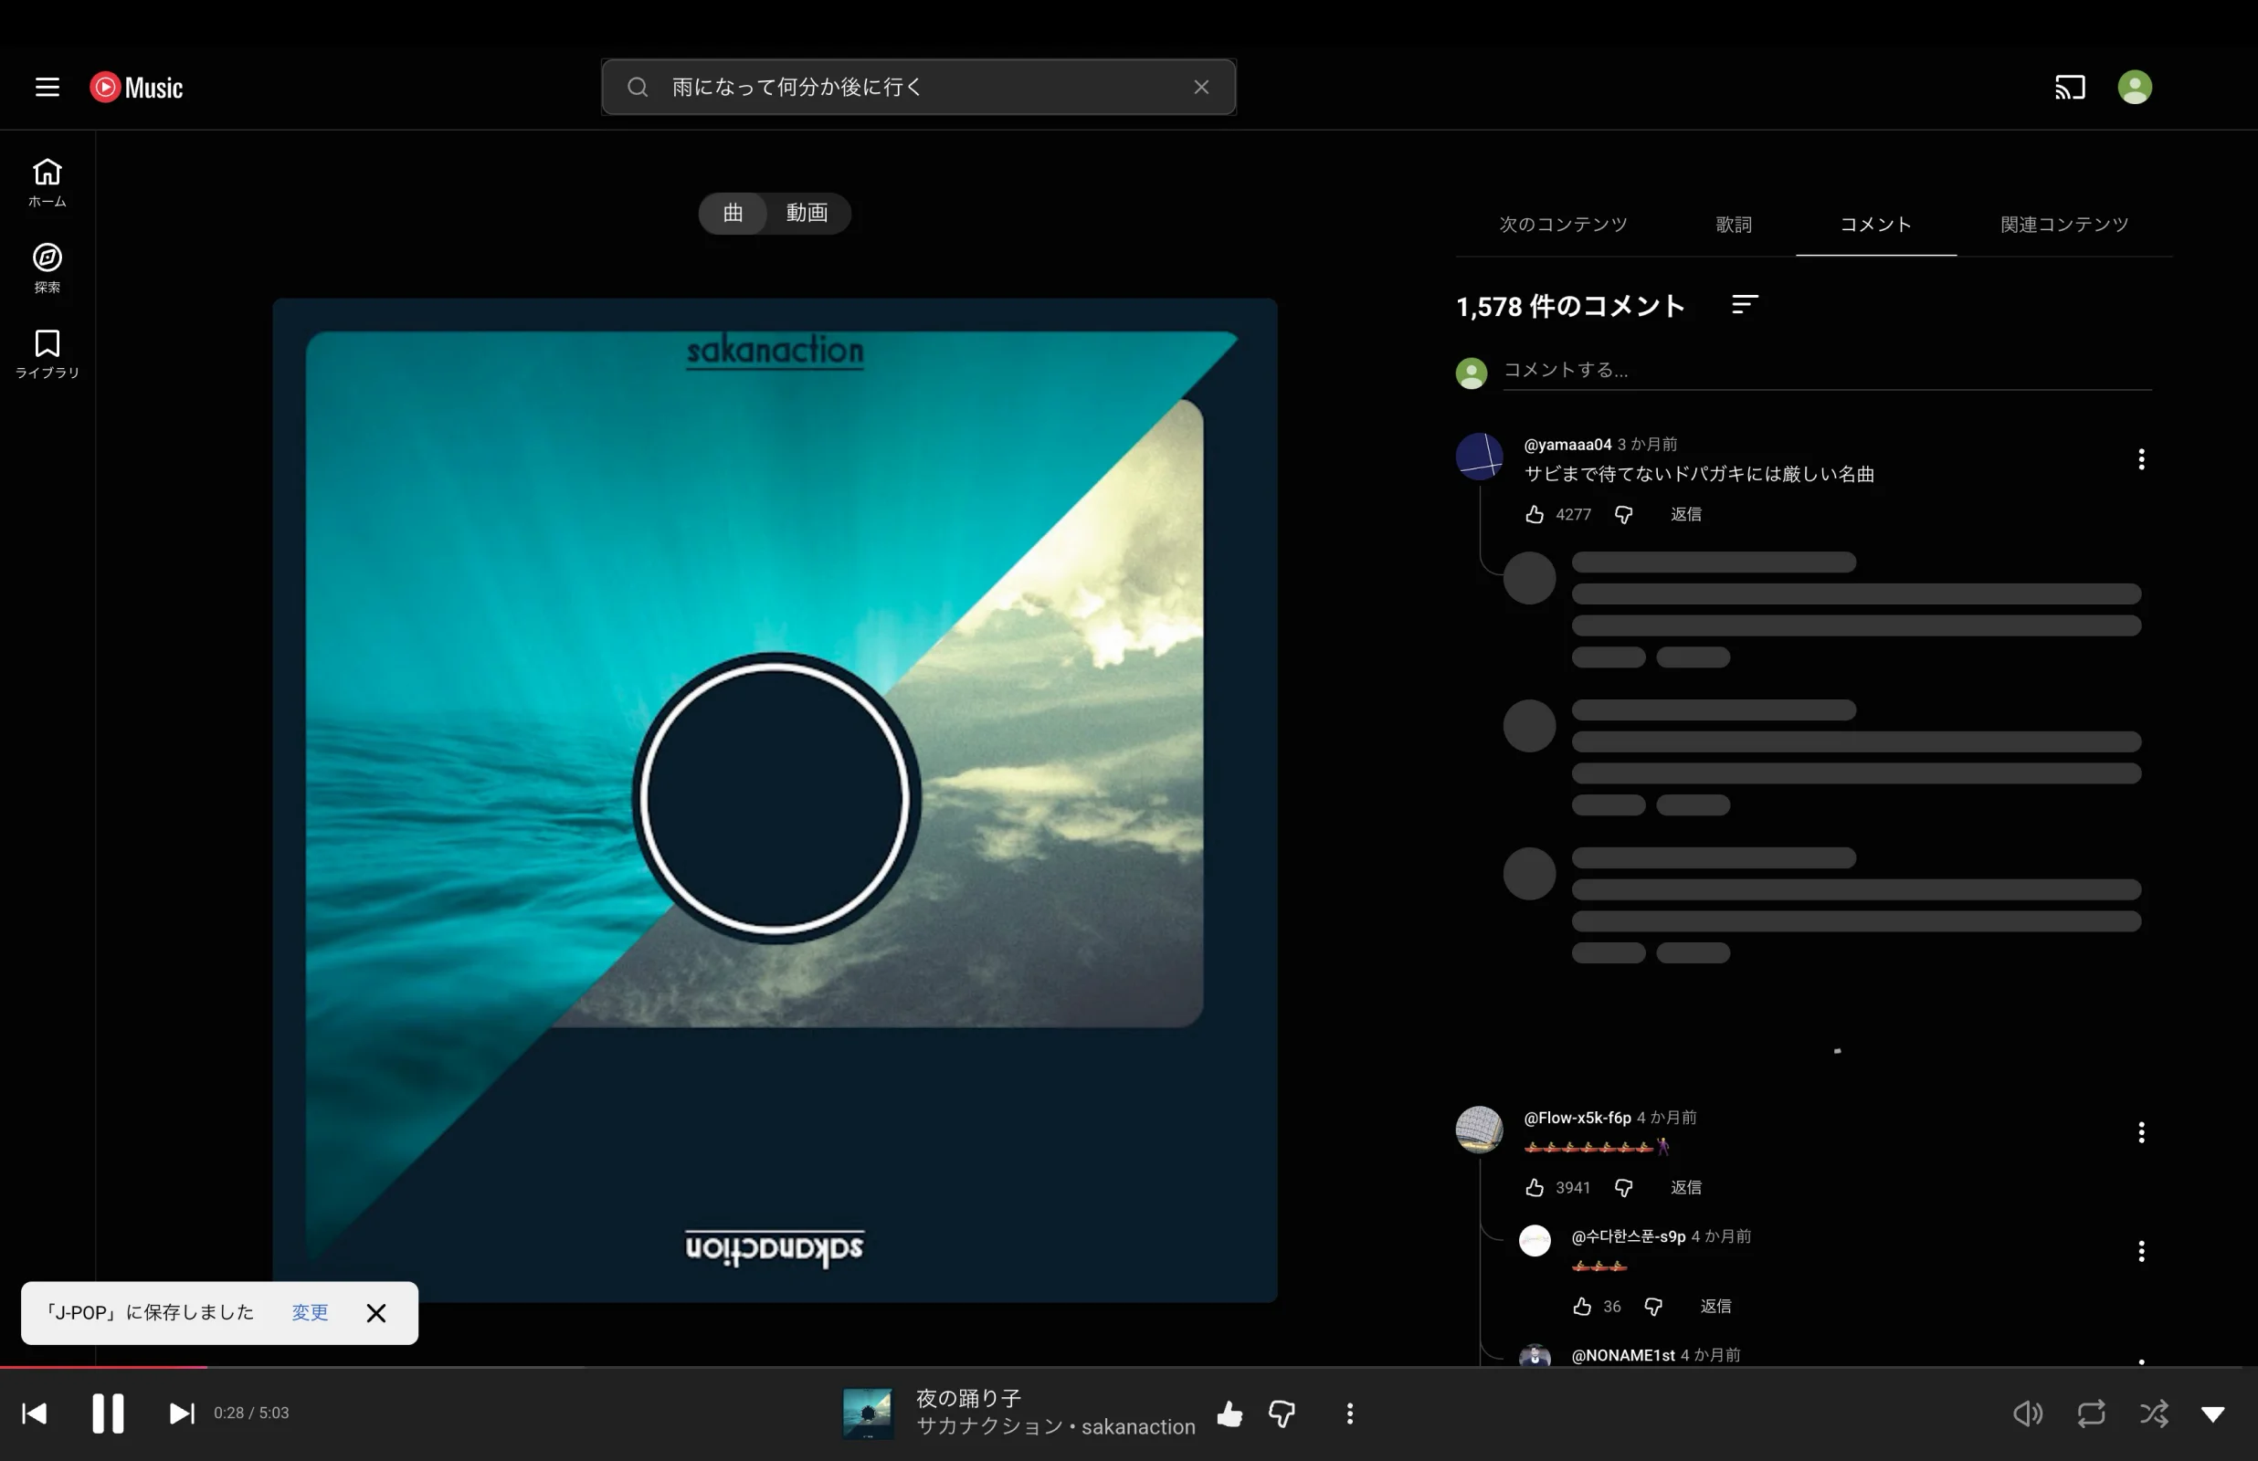Switch player to 動画 mode
The image size is (2258, 1461).
click(x=807, y=213)
